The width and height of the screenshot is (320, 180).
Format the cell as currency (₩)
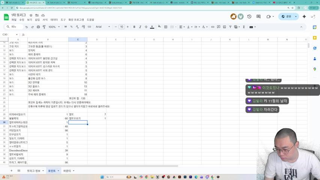[66, 27]
